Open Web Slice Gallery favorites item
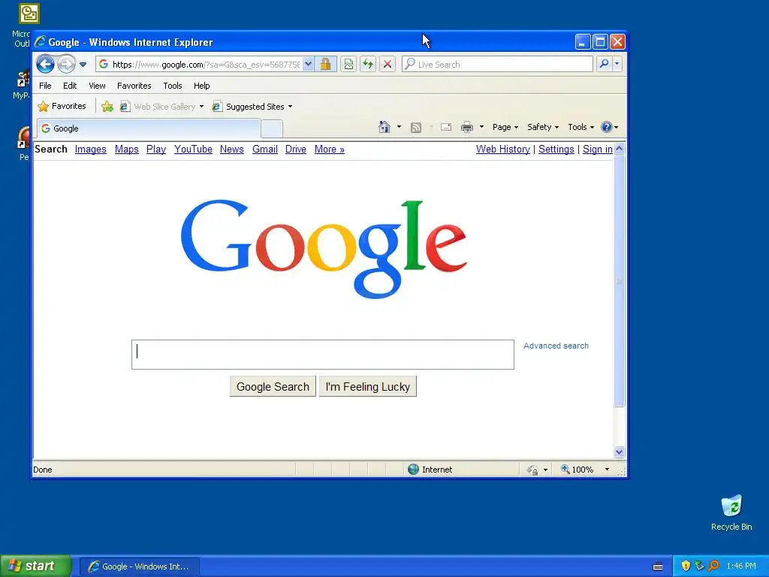This screenshot has height=577, width=769. pos(161,107)
